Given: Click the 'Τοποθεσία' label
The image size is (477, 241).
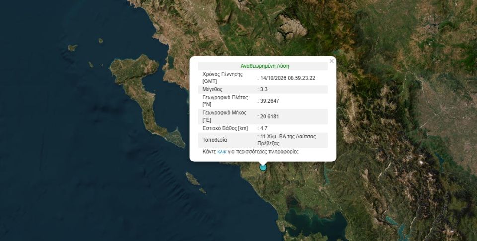Looking at the screenshot, I should coord(215,140).
